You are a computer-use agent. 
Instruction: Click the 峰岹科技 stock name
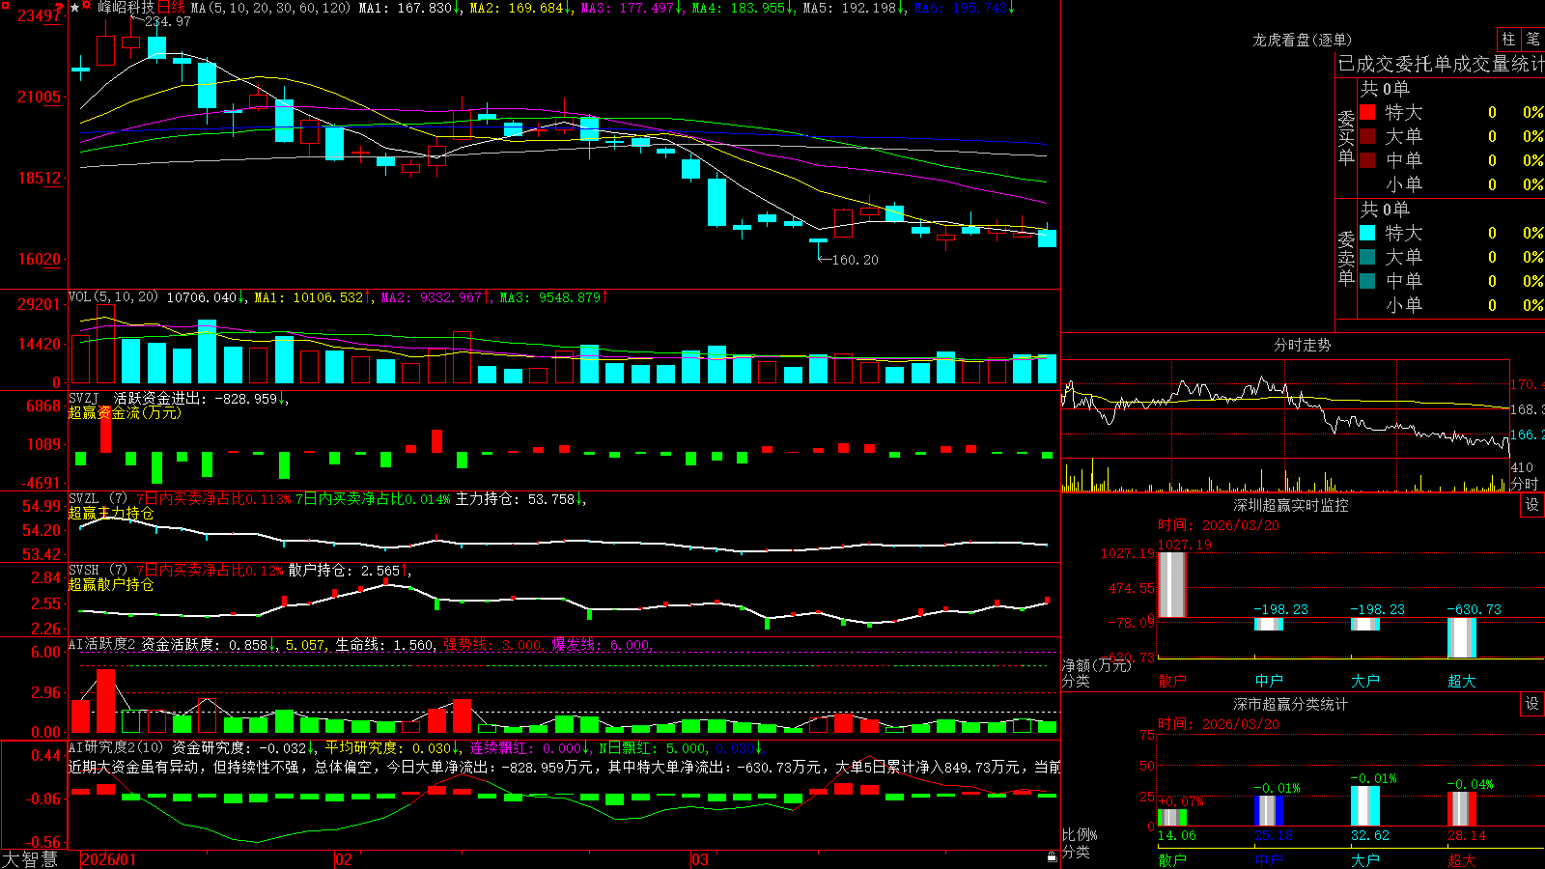[x=126, y=8]
